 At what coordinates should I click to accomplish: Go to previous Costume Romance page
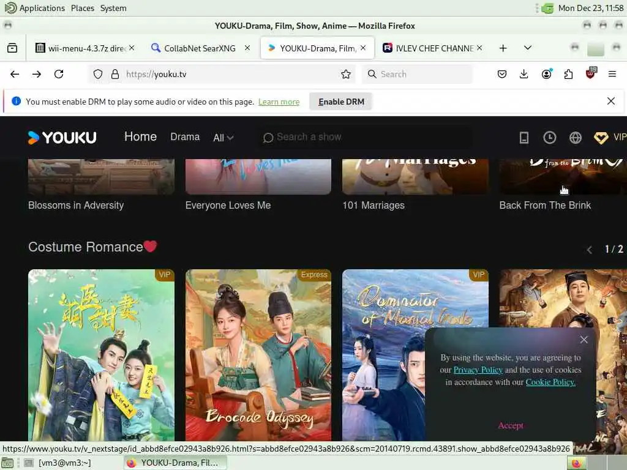click(x=590, y=250)
